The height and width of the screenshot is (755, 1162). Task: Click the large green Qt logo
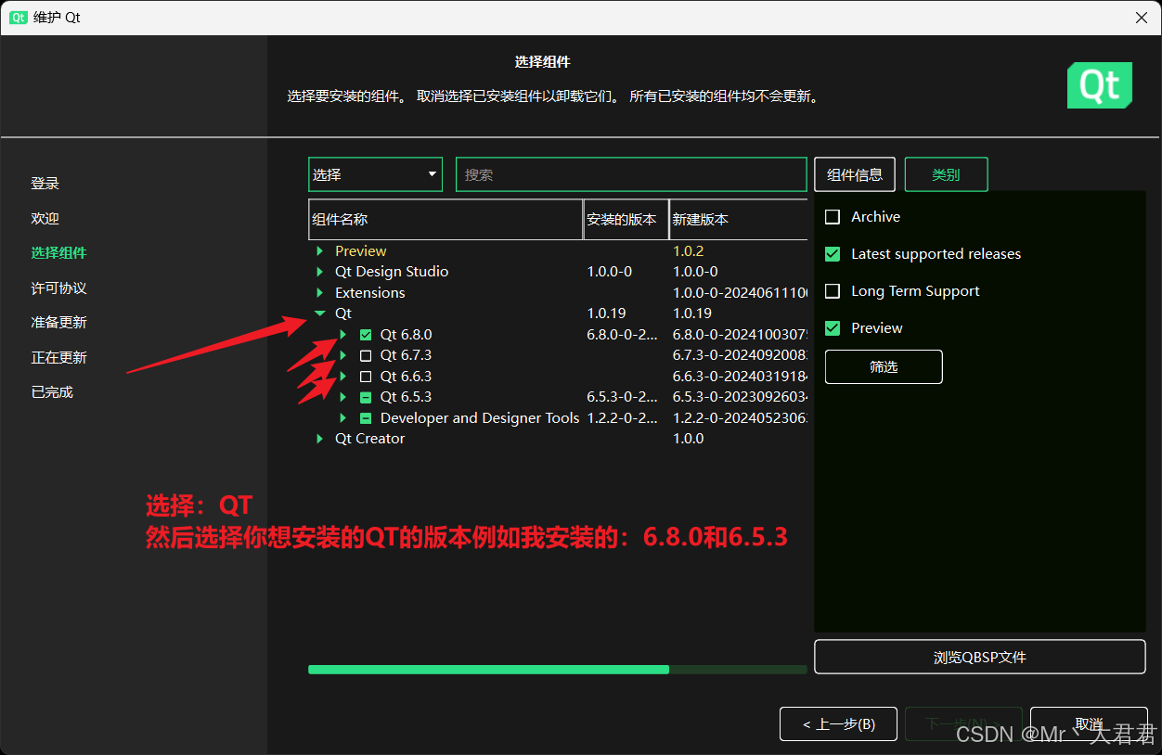point(1100,85)
